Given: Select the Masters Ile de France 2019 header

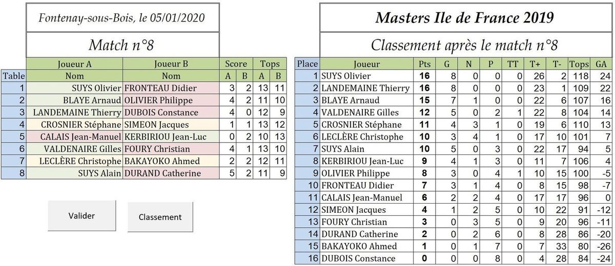Looking at the screenshot, I should (464, 18).
